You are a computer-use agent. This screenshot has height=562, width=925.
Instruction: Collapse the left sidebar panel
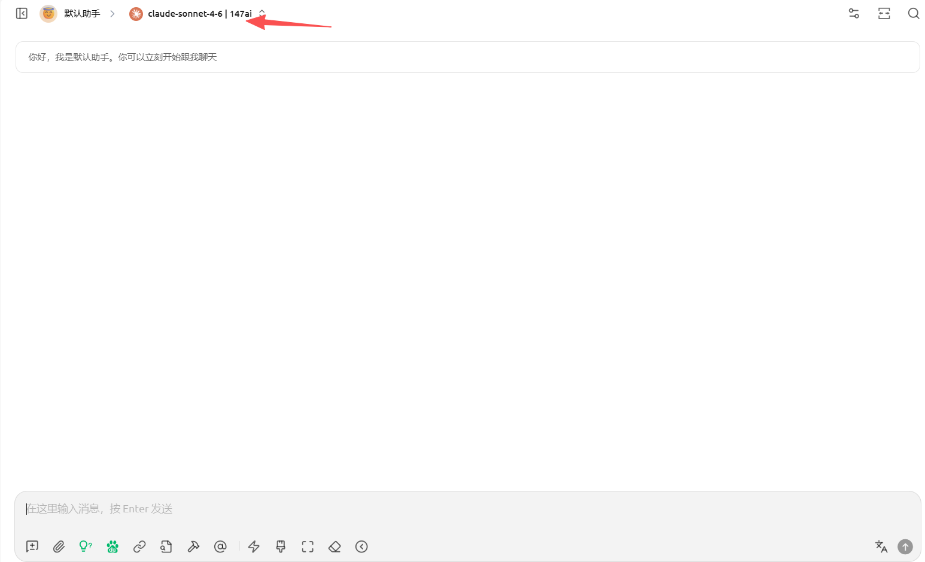(x=22, y=13)
